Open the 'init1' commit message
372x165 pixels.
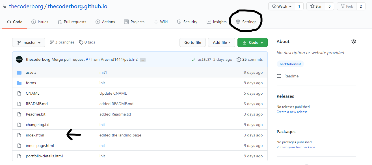tap(103, 72)
